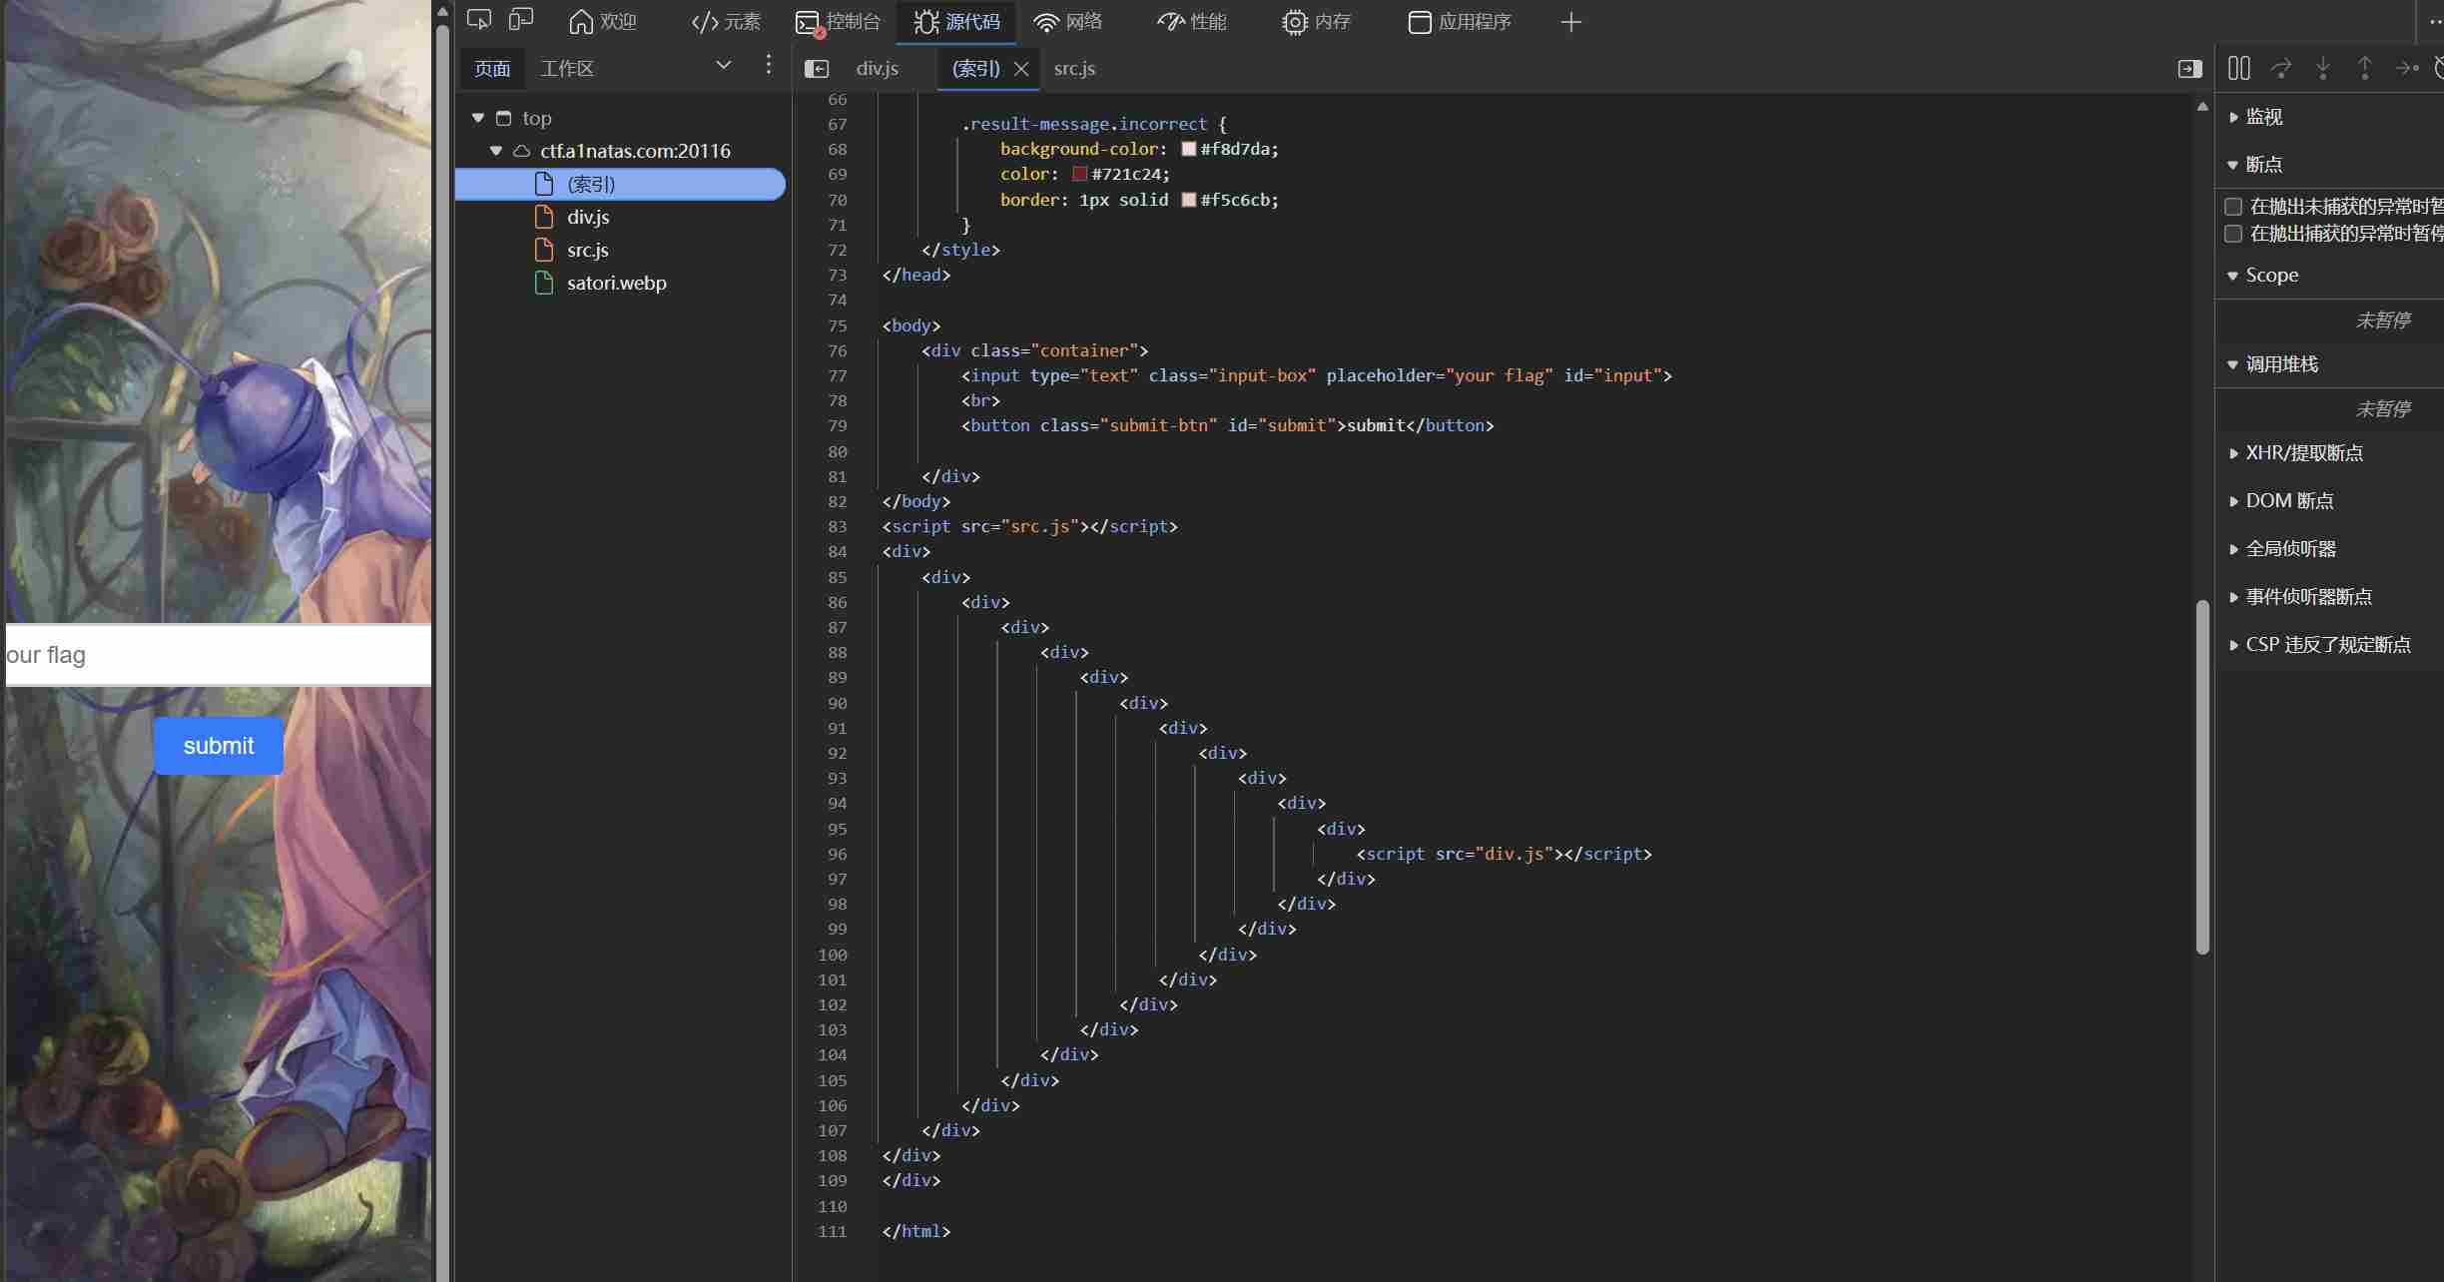Select the 源代码 sources tab
Image resolution: width=2444 pixels, height=1282 pixels.
click(956, 22)
